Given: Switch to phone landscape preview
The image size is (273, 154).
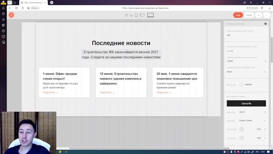Looking at the screenshot, I should coord(131,15).
